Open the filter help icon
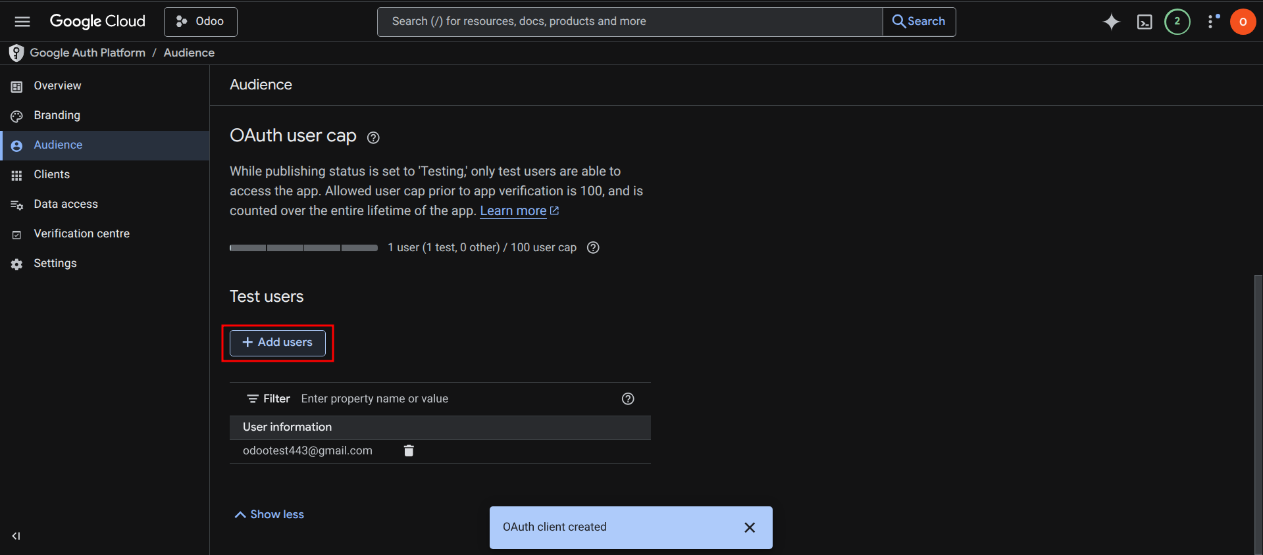 point(628,398)
